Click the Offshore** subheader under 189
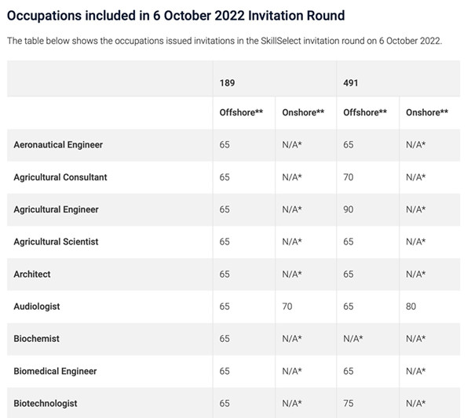Viewport: 471px width, 418px height. coord(241,112)
